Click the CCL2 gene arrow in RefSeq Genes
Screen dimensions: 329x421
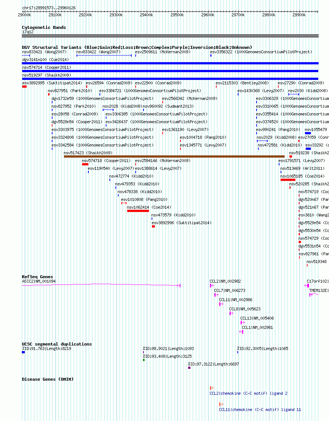point(212,286)
